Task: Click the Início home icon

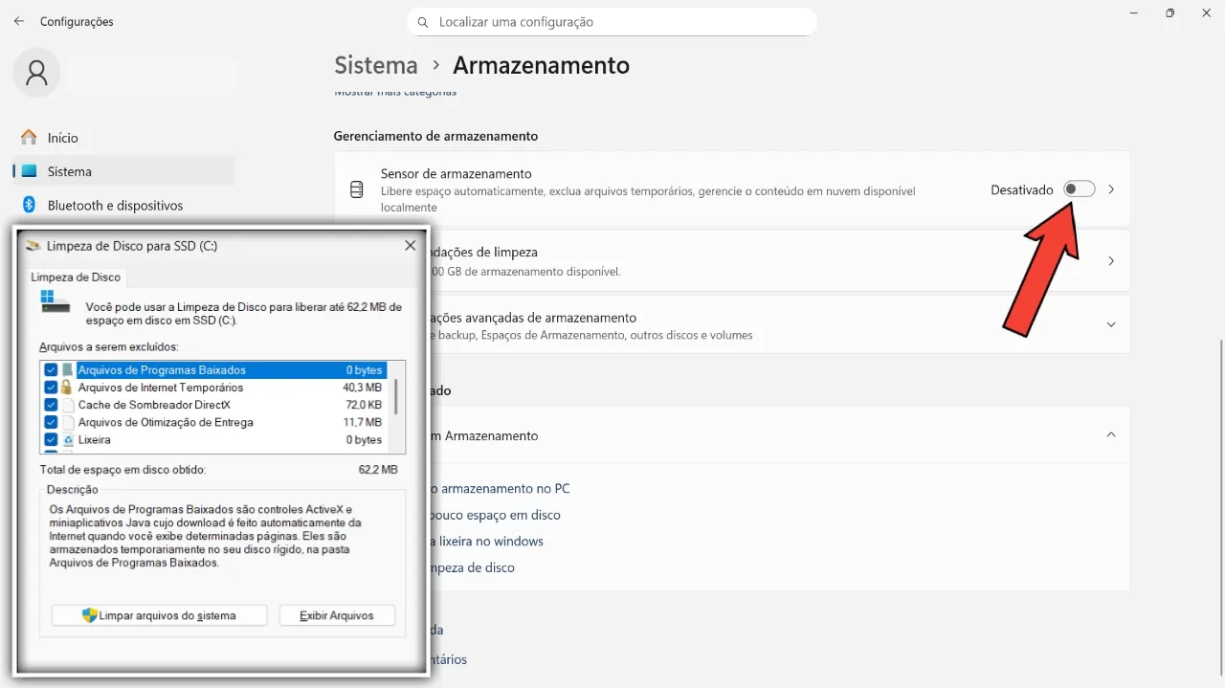Action: tap(28, 137)
